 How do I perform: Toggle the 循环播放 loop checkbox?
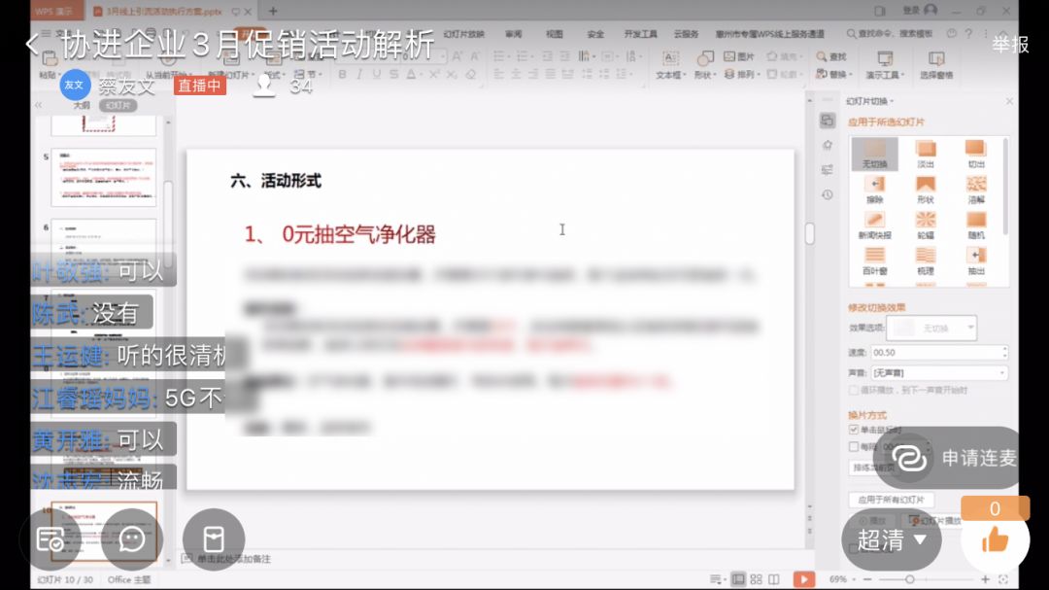[853, 391]
